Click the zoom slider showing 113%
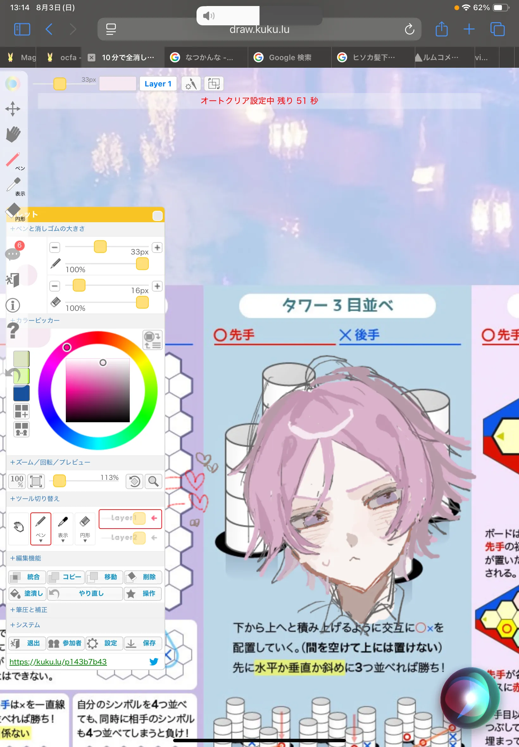The image size is (519, 747). pos(84,481)
